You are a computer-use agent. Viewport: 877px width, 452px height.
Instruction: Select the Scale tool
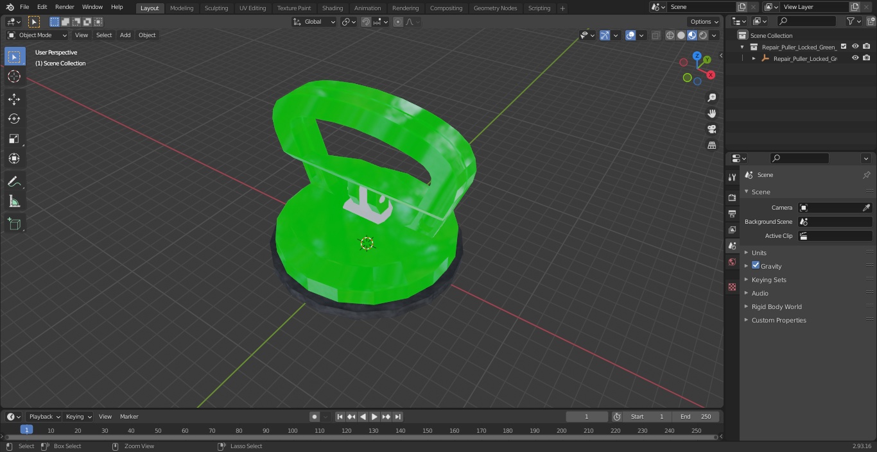[14, 138]
